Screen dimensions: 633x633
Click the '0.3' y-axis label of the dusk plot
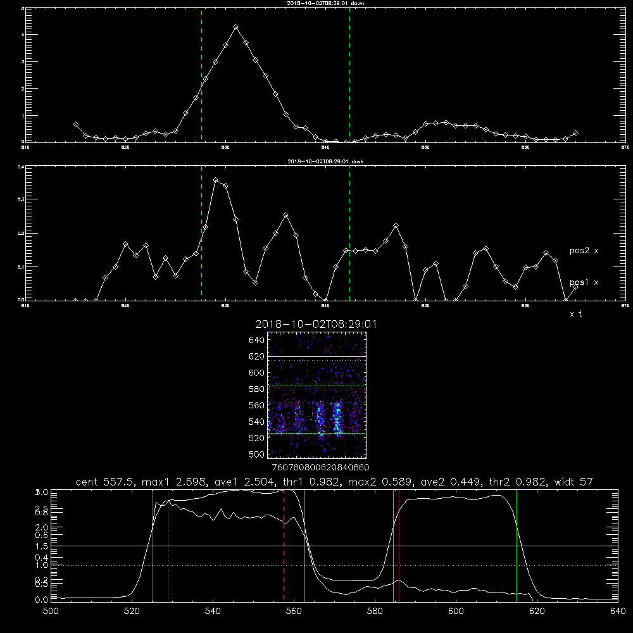21,199
